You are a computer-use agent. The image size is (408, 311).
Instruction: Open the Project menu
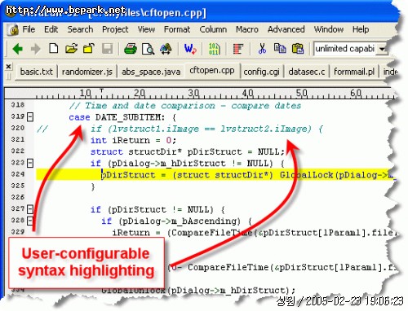(115, 29)
